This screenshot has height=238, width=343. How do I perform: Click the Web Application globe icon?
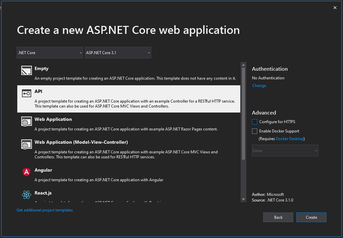(27, 121)
